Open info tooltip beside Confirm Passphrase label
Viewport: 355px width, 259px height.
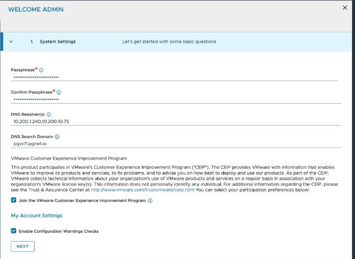click(59, 92)
